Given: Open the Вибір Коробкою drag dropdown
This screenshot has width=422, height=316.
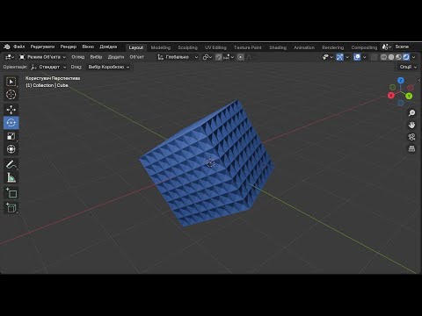Looking at the screenshot, I should coord(108,67).
